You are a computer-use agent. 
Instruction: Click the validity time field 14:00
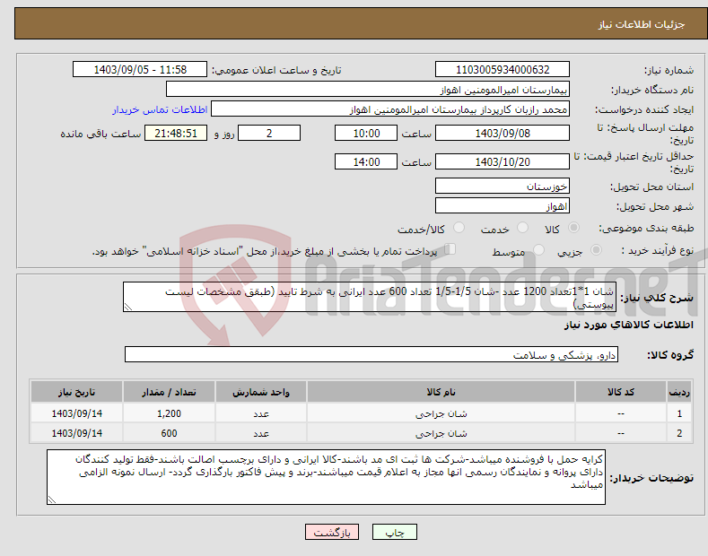tap(366, 161)
